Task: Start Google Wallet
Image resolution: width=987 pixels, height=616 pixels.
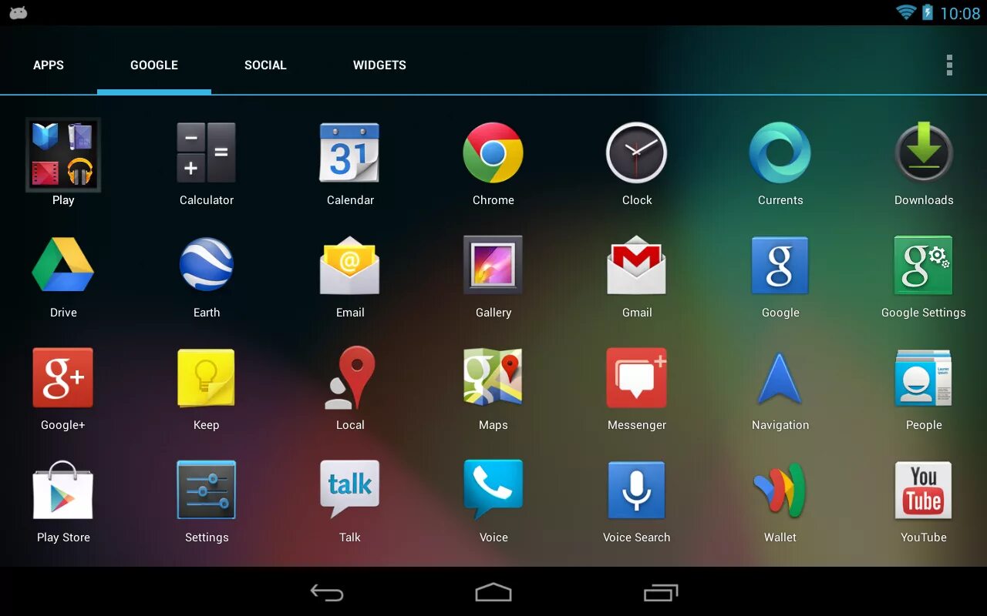Action: [780, 490]
